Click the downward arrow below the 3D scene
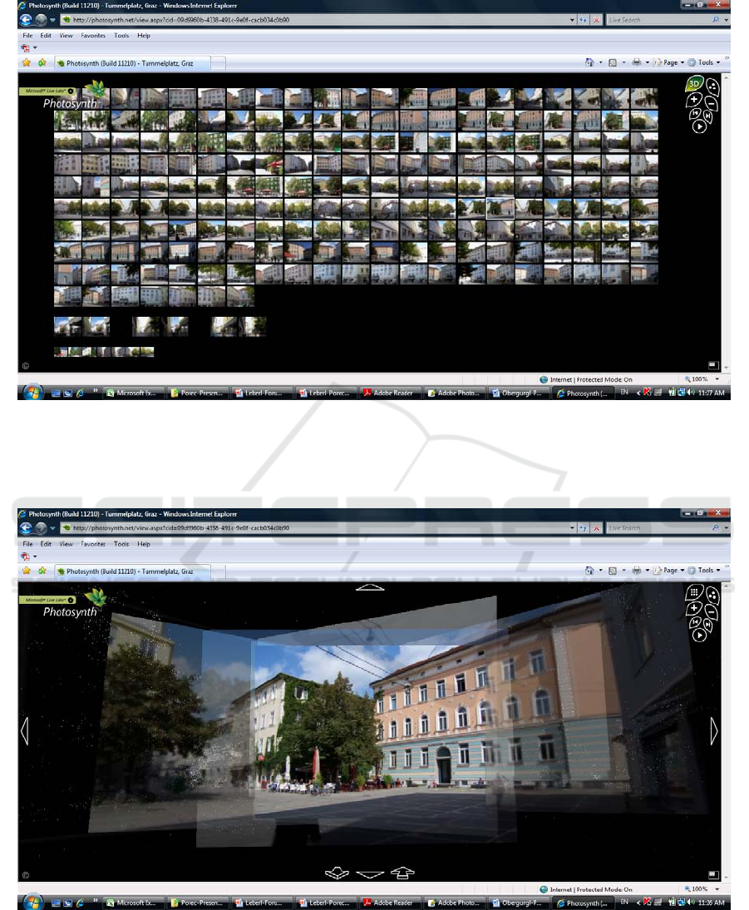Viewport: 749px width, 910px height. pos(370,873)
